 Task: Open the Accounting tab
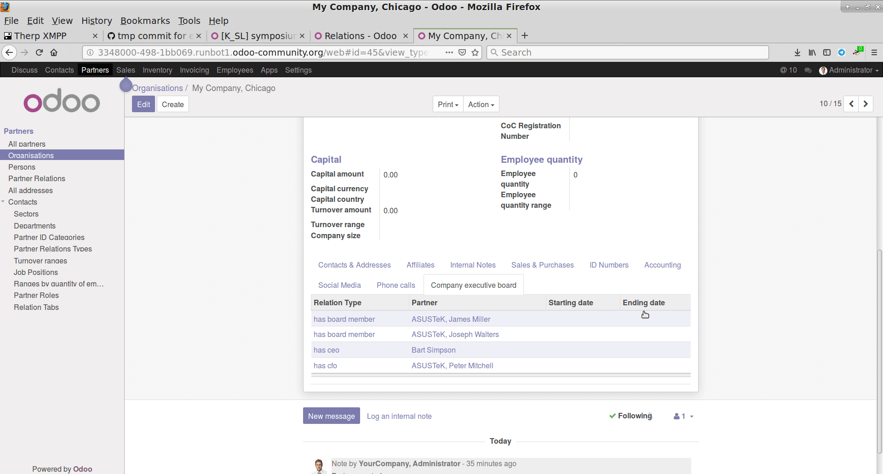coord(662,265)
